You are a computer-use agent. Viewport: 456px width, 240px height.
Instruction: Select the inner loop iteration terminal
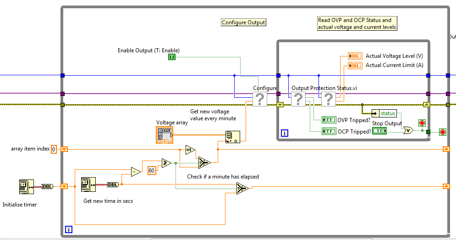coord(285,133)
